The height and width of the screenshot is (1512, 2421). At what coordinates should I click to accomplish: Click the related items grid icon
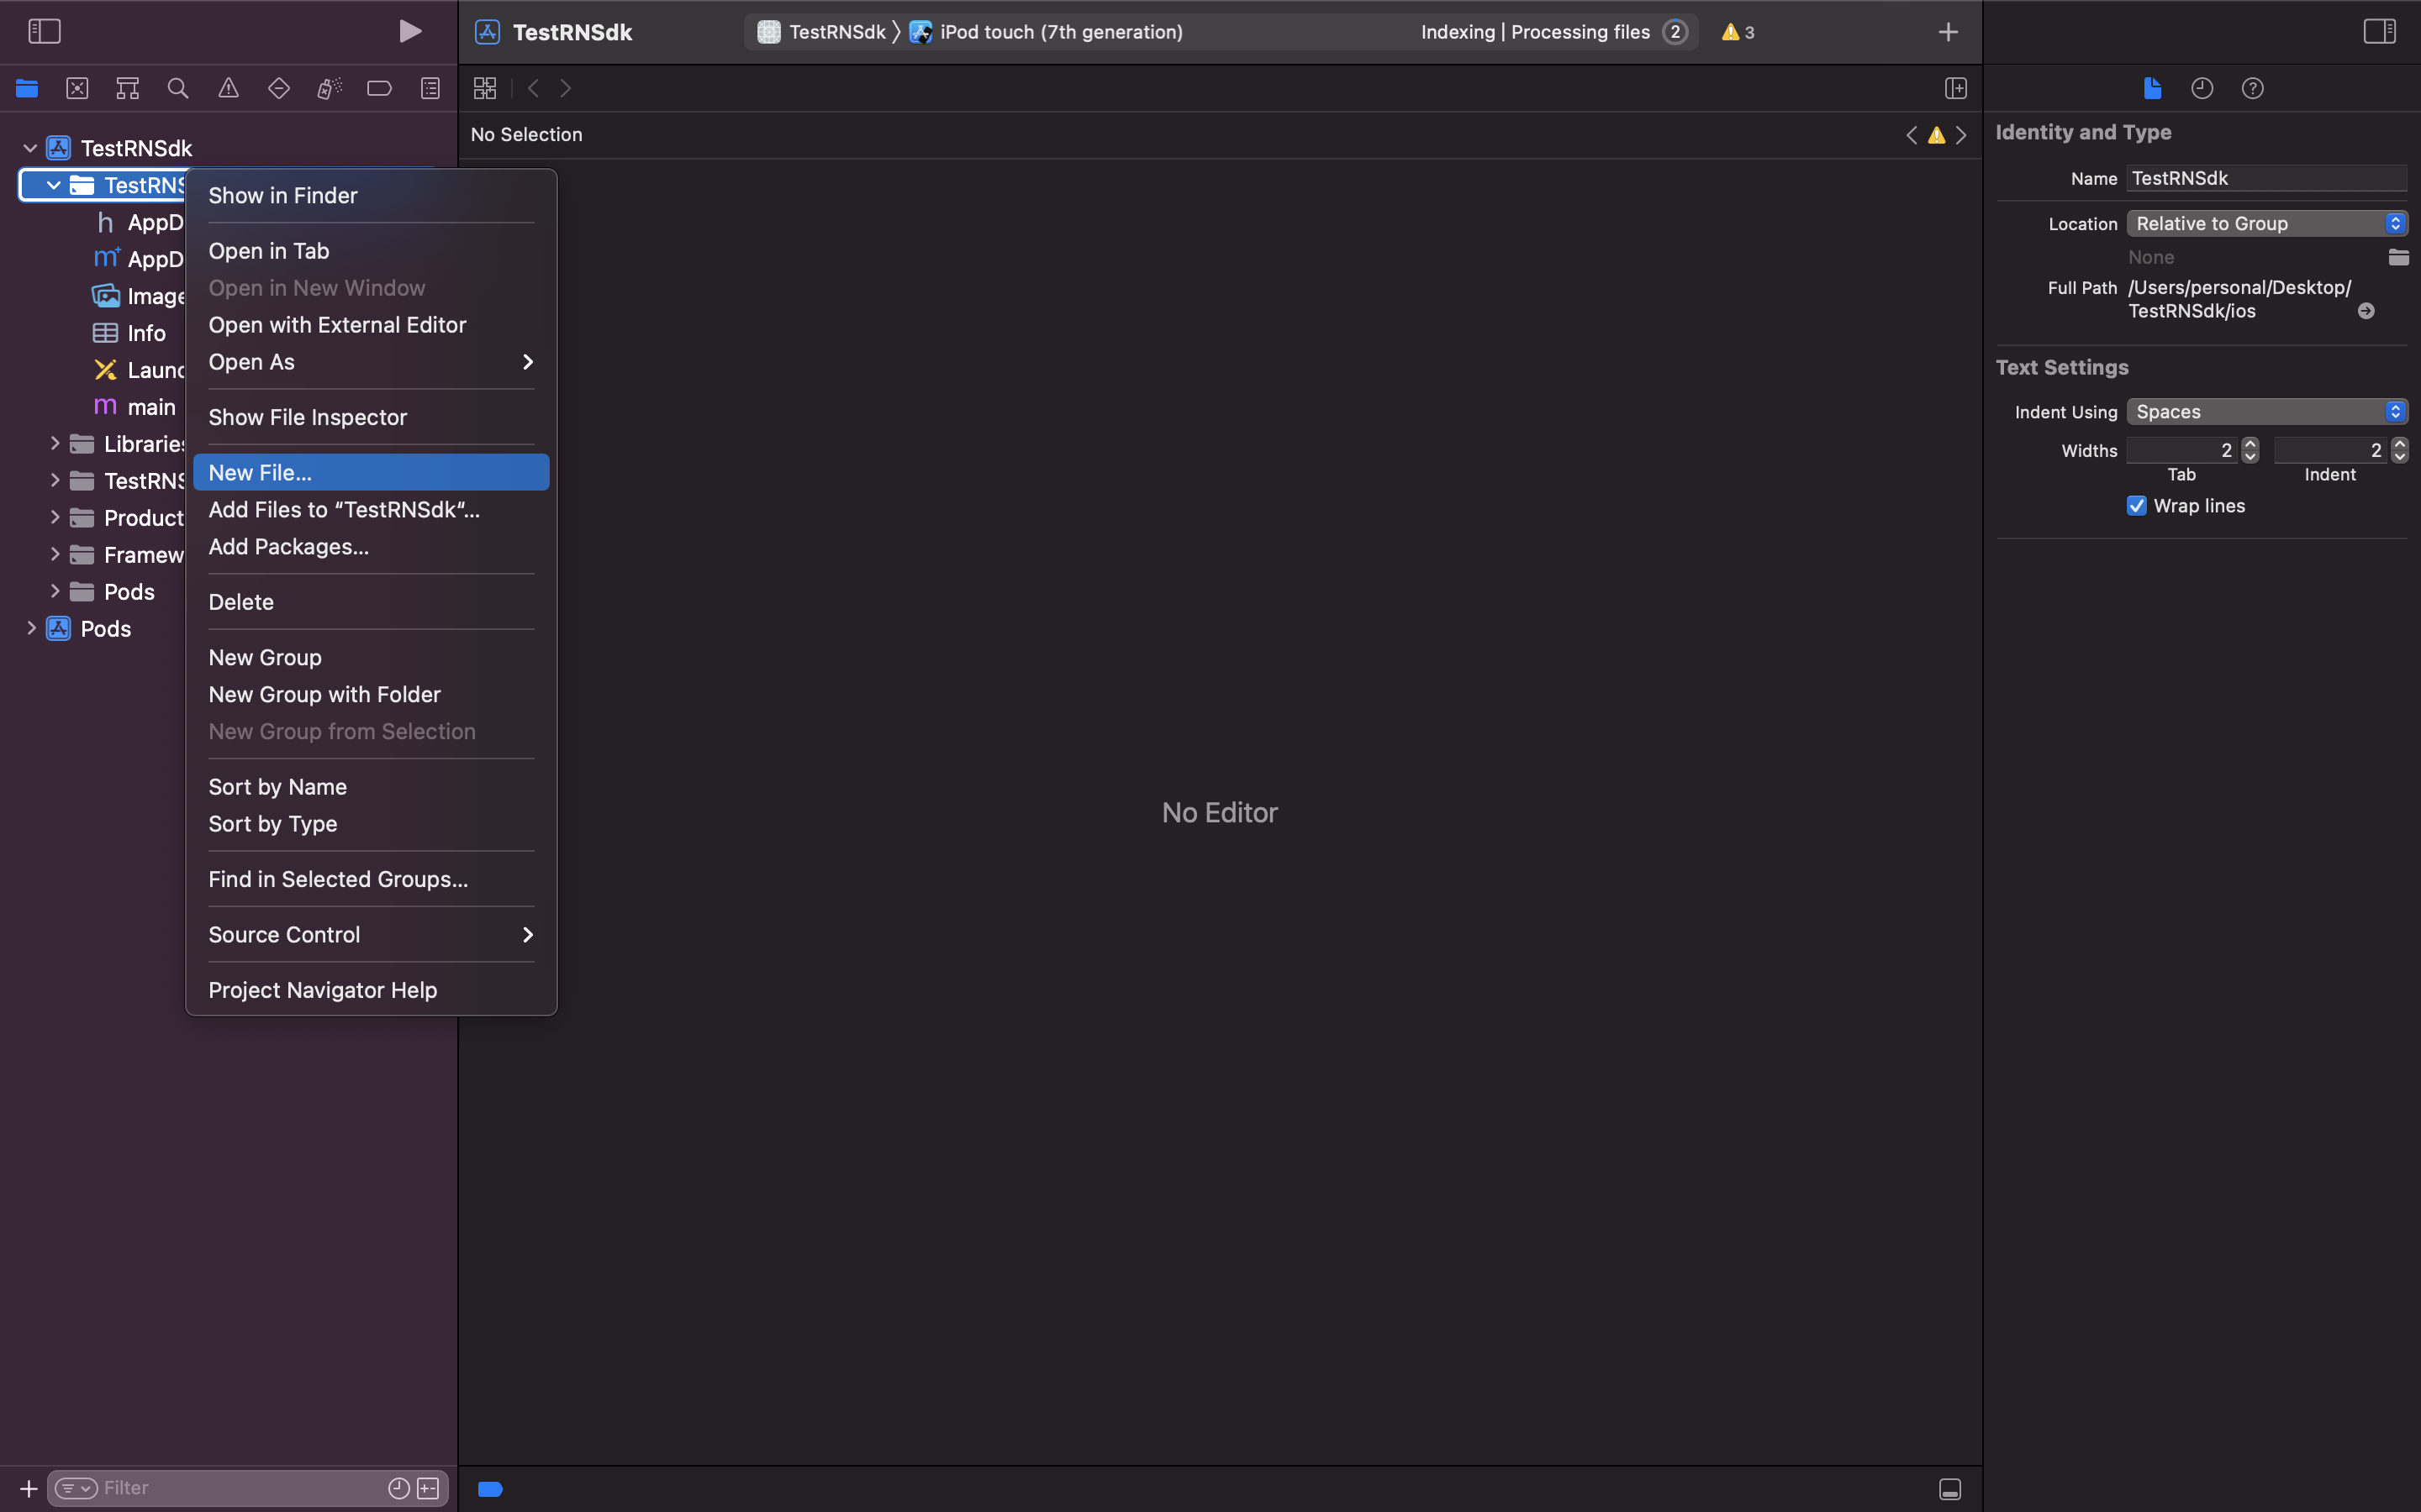click(x=485, y=89)
